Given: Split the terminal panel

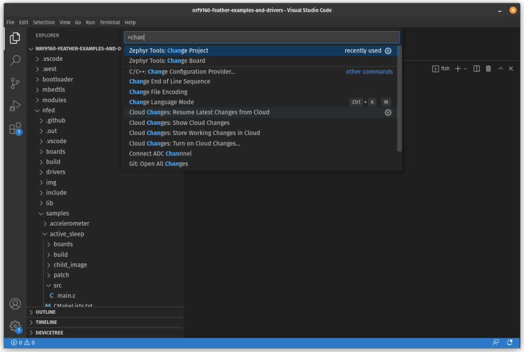Looking at the screenshot, I should point(476,69).
